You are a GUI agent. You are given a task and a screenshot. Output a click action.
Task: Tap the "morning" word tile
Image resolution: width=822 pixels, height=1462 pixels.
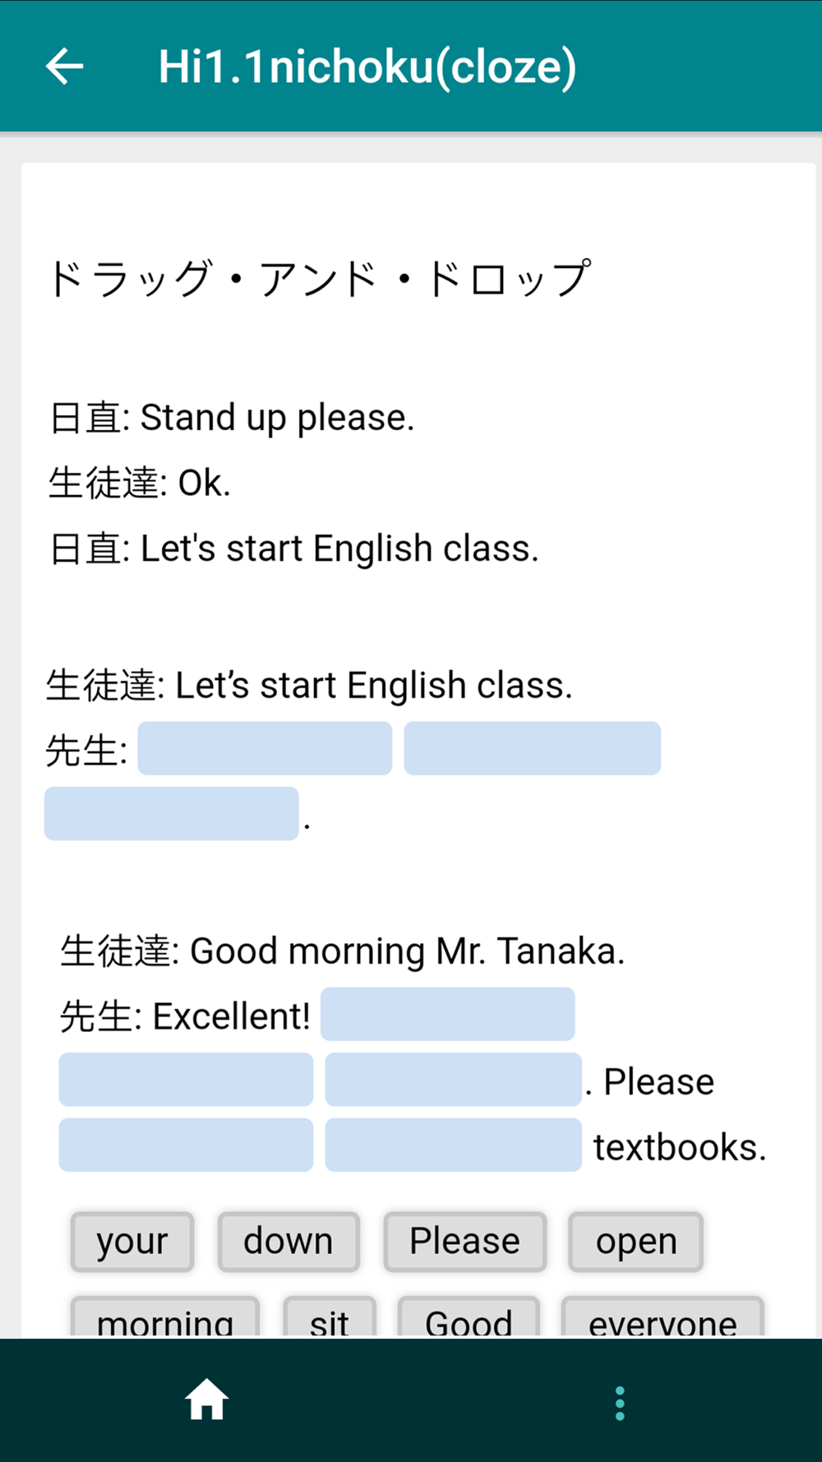click(165, 1317)
